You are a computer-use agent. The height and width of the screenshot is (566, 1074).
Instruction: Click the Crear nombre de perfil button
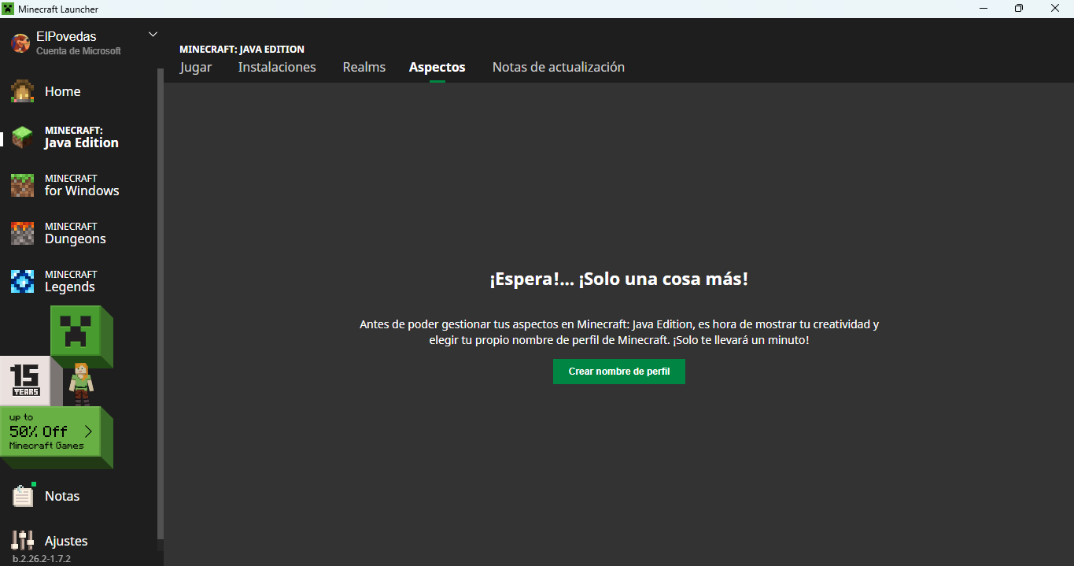click(x=619, y=372)
